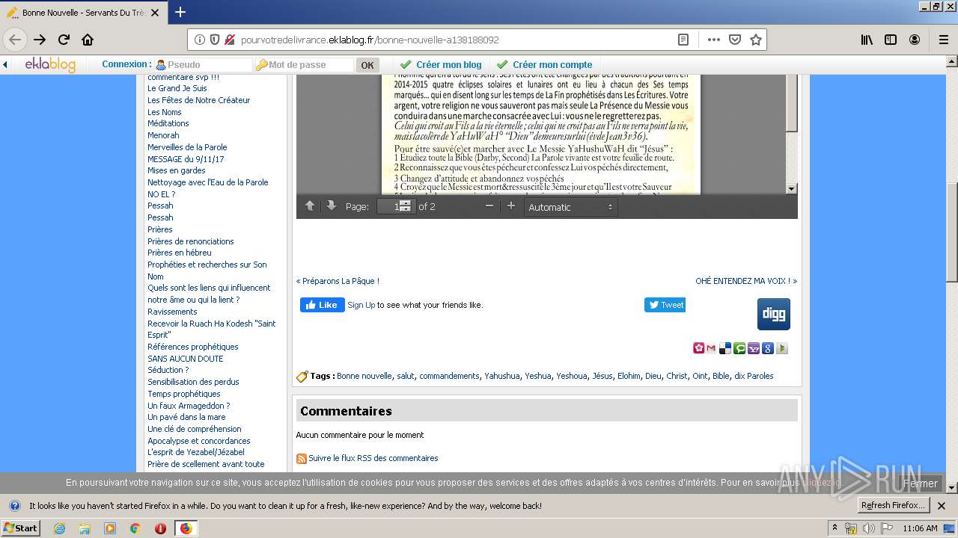Go to next page in PDF viewer
Screen dimensions: 958x538
[331, 206]
